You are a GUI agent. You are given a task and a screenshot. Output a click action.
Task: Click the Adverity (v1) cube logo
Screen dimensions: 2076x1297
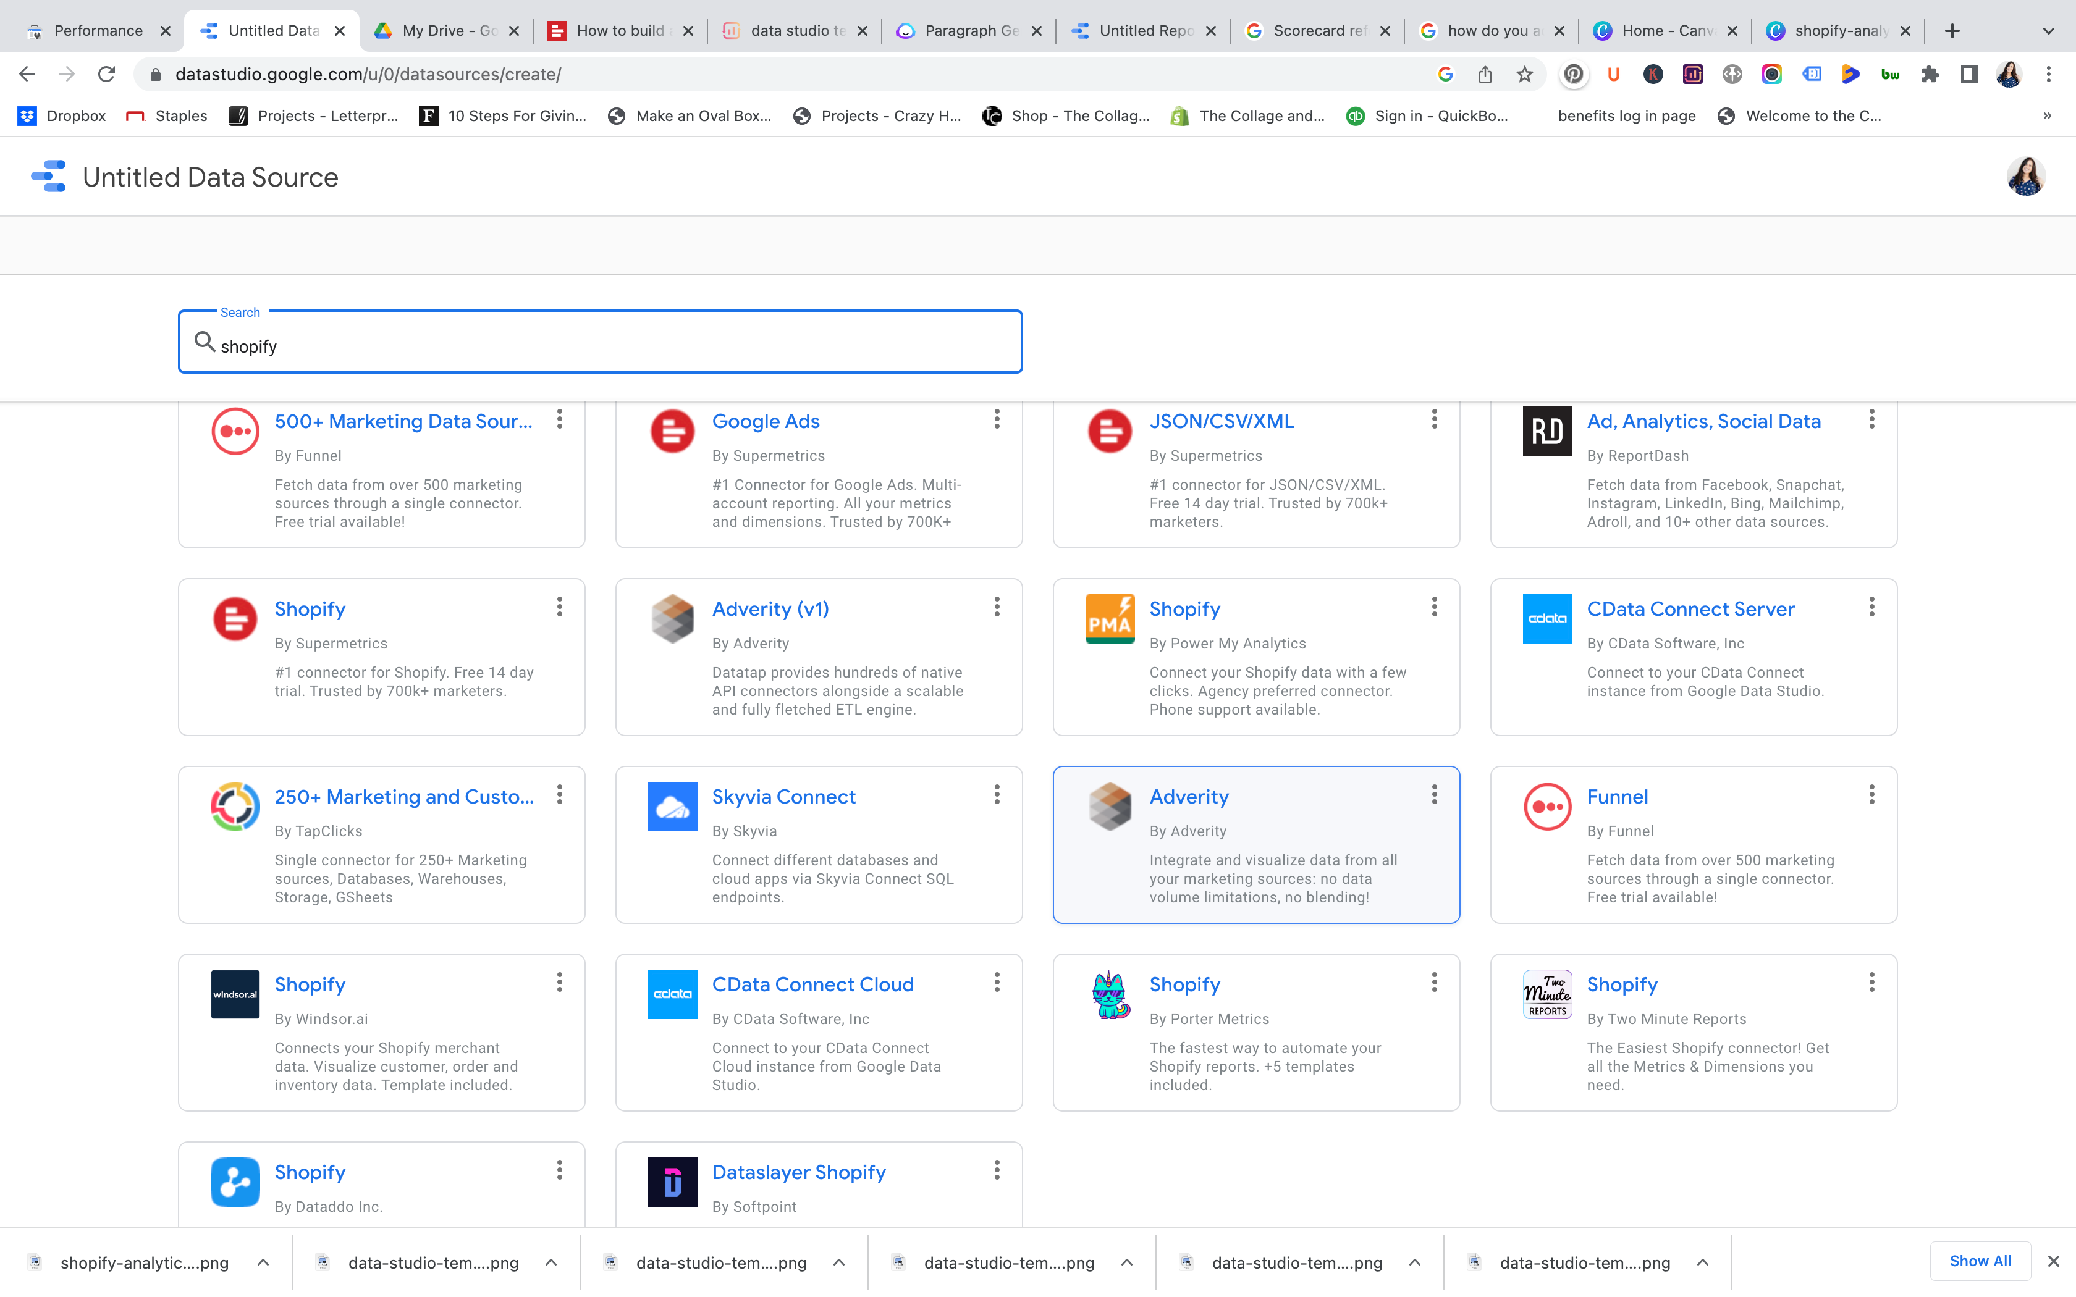[673, 618]
